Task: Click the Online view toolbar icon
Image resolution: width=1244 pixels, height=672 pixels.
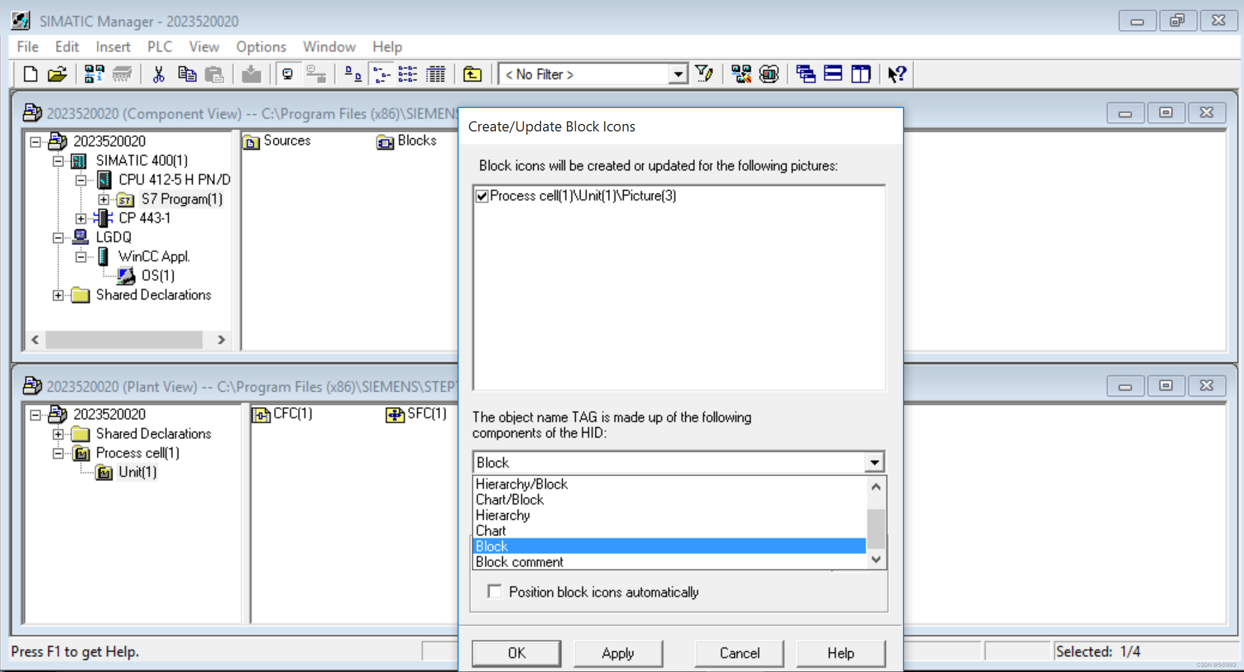Action: [x=288, y=74]
